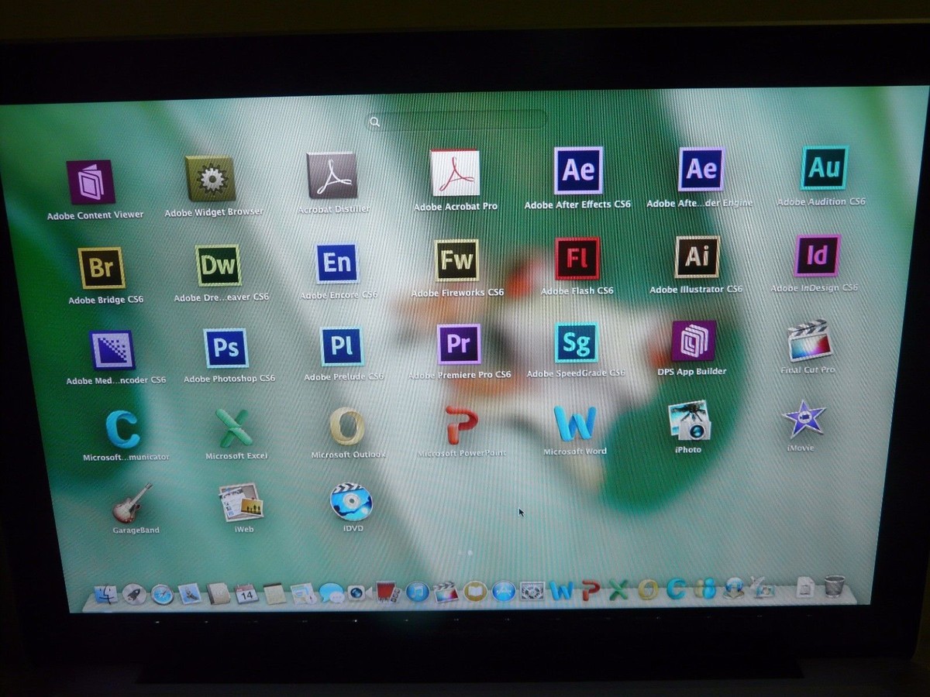
Task: Open Messages from the Dock
Action: pyautogui.click(x=331, y=594)
